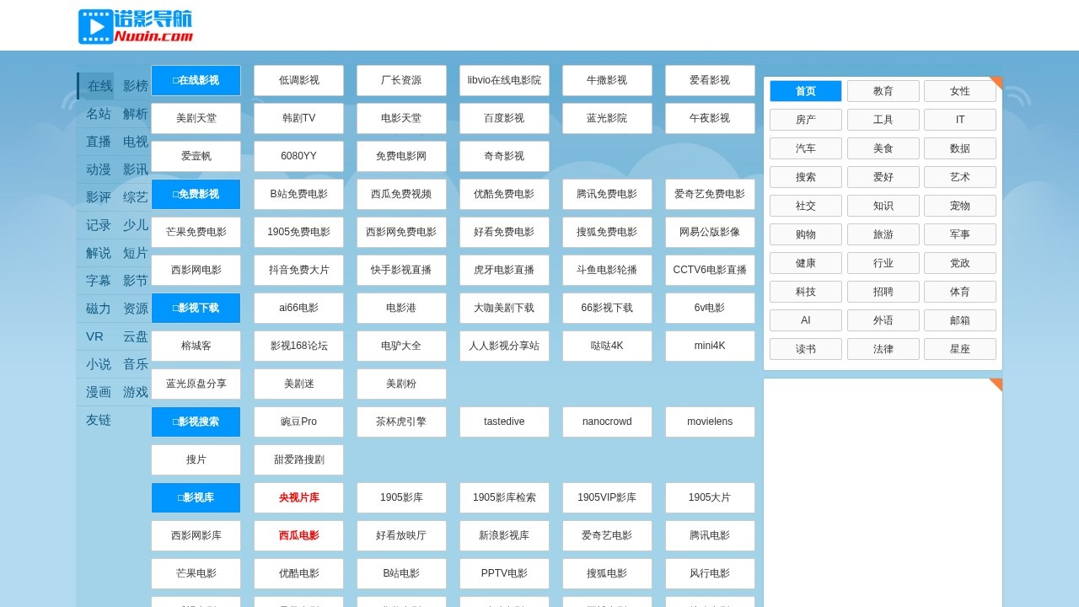Open the 美食 category tab
This screenshot has width=1079, height=607.
pyautogui.click(x=883, y=148)
